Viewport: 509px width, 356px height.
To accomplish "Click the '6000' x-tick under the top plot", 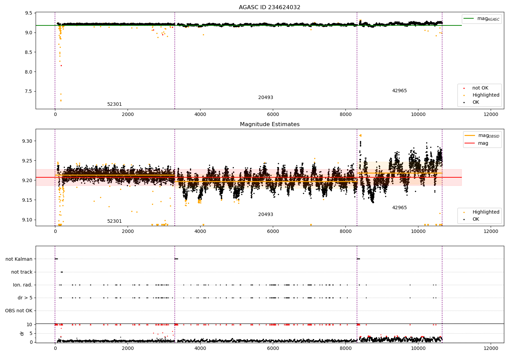I will click(x=273, y=115).
